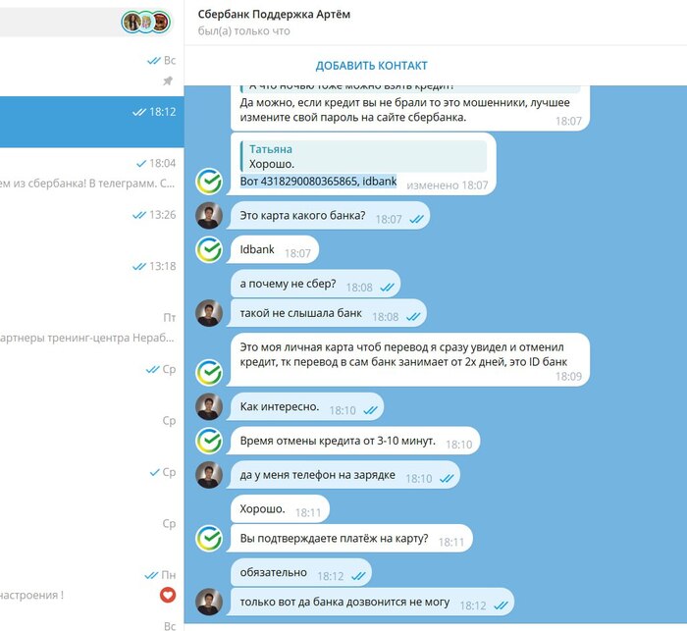Click the user avatar beside "только вот да банка дозвонится не могу"
Viewport: 687px width, 631px height.
point(209,602)
